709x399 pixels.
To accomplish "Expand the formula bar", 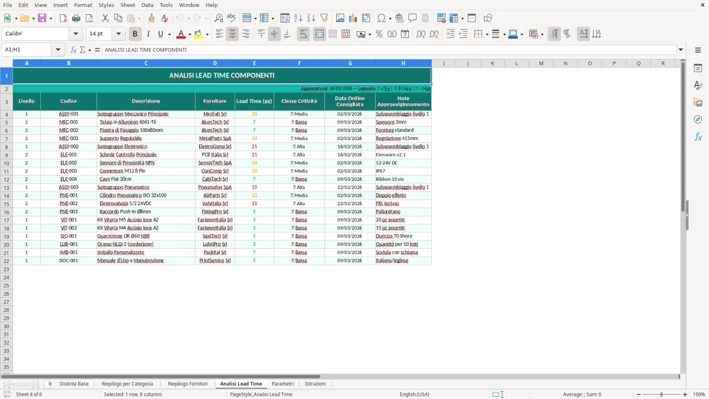I will pyautogui.click(x=681, y=50).
